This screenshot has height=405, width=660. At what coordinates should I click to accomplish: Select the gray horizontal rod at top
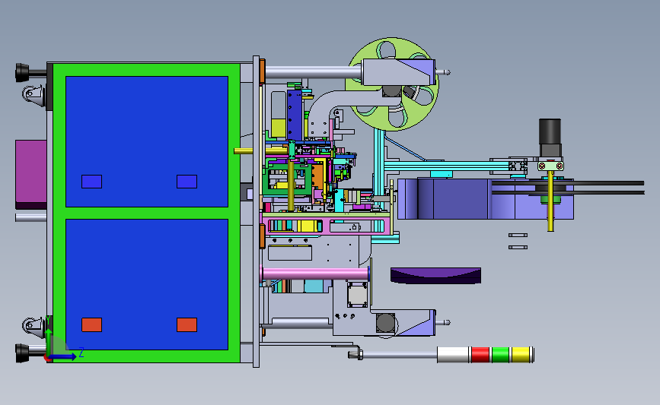click(x=312, y=72)
